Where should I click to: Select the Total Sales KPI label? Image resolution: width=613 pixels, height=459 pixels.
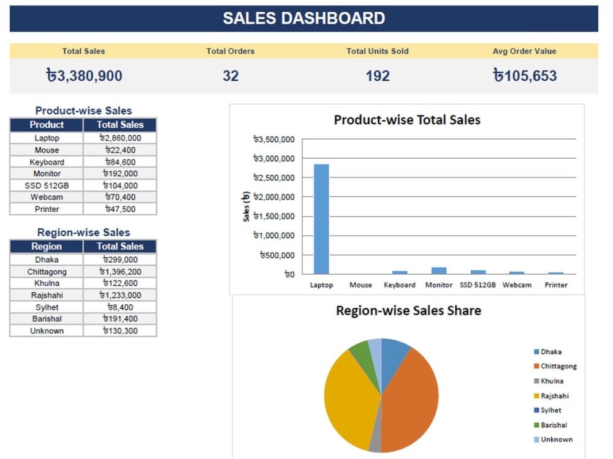(x=83, y=51)
